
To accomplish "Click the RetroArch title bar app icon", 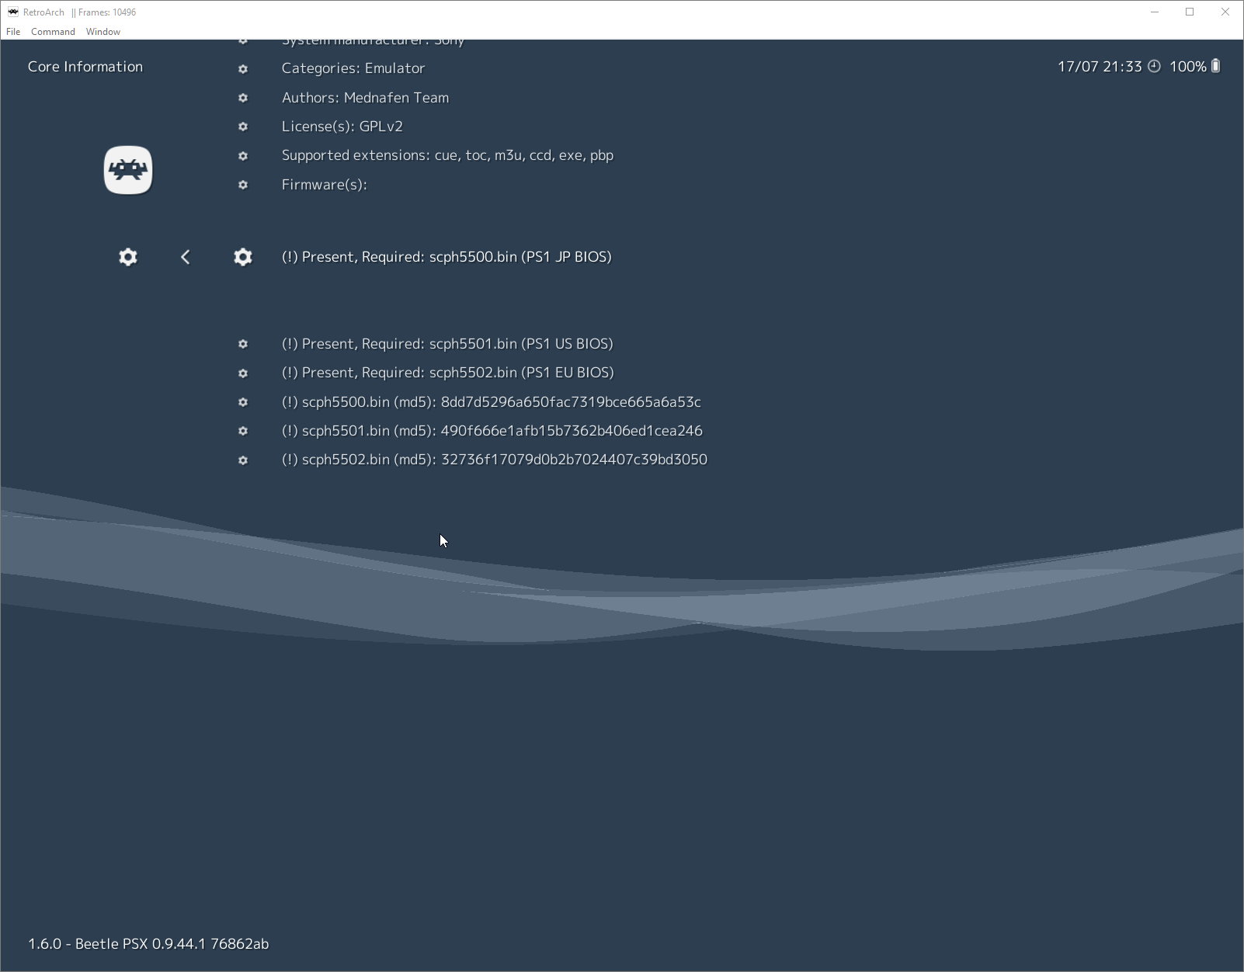I will (x=13, y=12).
